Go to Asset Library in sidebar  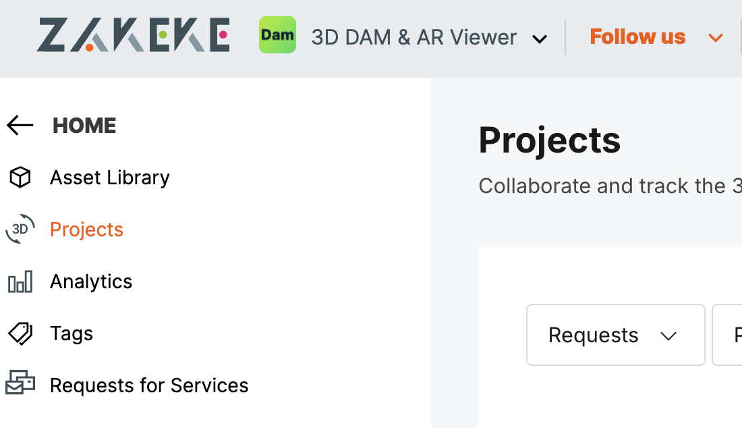click(110, 178)
